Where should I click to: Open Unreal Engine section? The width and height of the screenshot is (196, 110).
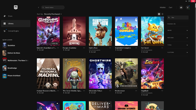point(16,31)
